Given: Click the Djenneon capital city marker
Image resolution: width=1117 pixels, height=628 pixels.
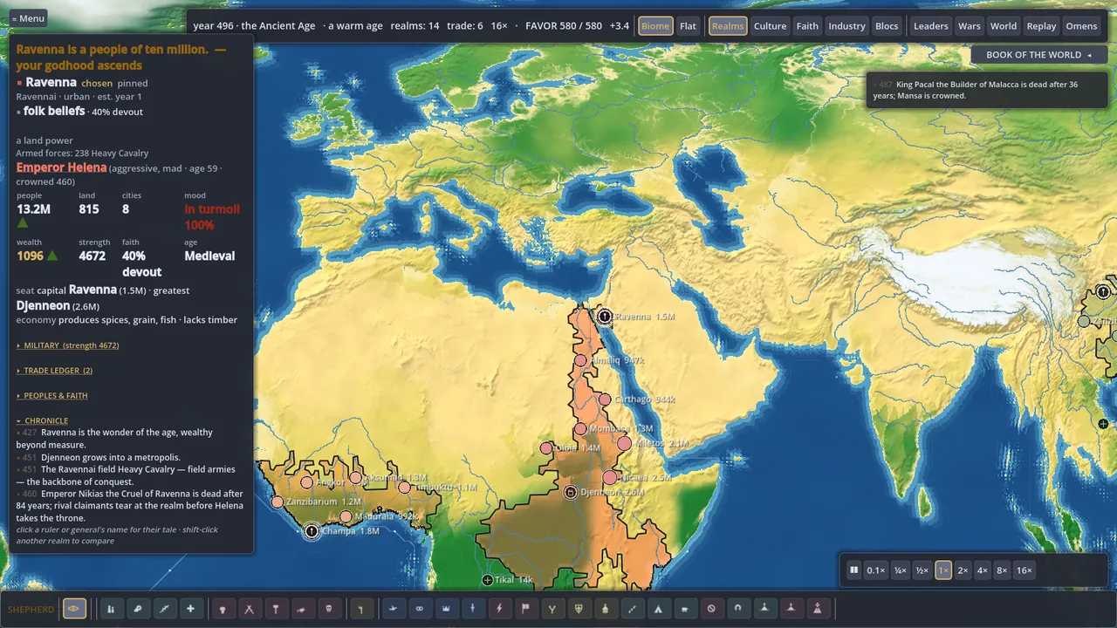Looking at the screenshot, I should pos(571,493).
